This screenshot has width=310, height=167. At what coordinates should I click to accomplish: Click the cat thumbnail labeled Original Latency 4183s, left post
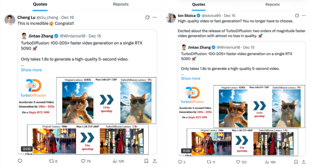click(x=78, y=102)
